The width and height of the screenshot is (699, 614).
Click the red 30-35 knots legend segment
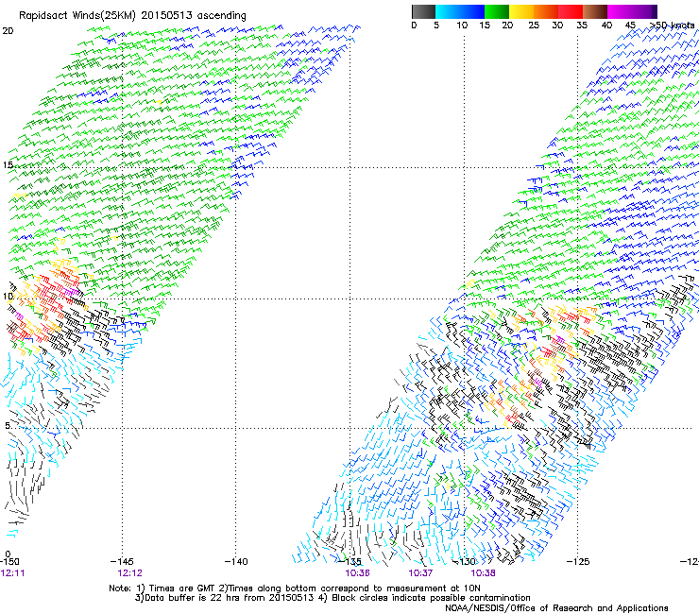571,11
